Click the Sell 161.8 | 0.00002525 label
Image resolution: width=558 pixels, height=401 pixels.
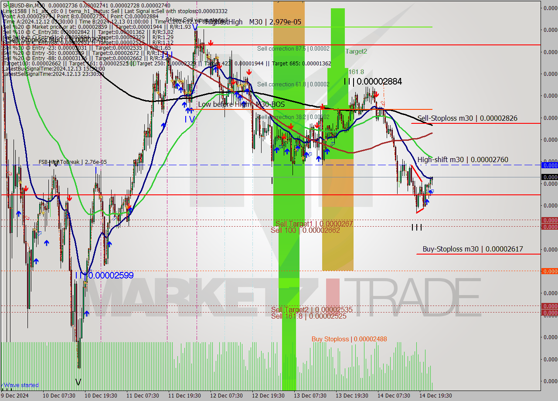coord(309,316)
